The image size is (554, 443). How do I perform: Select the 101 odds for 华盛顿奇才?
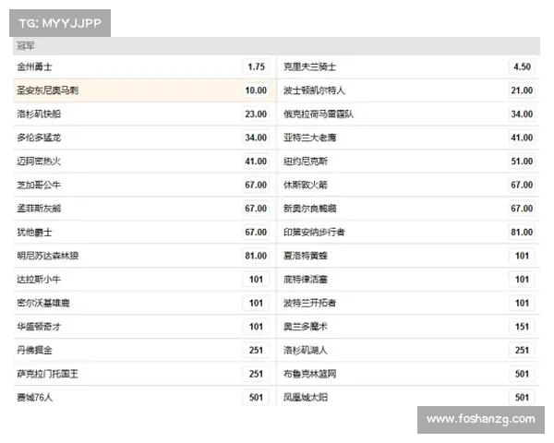pyautogui.click(x=256, y=327)
